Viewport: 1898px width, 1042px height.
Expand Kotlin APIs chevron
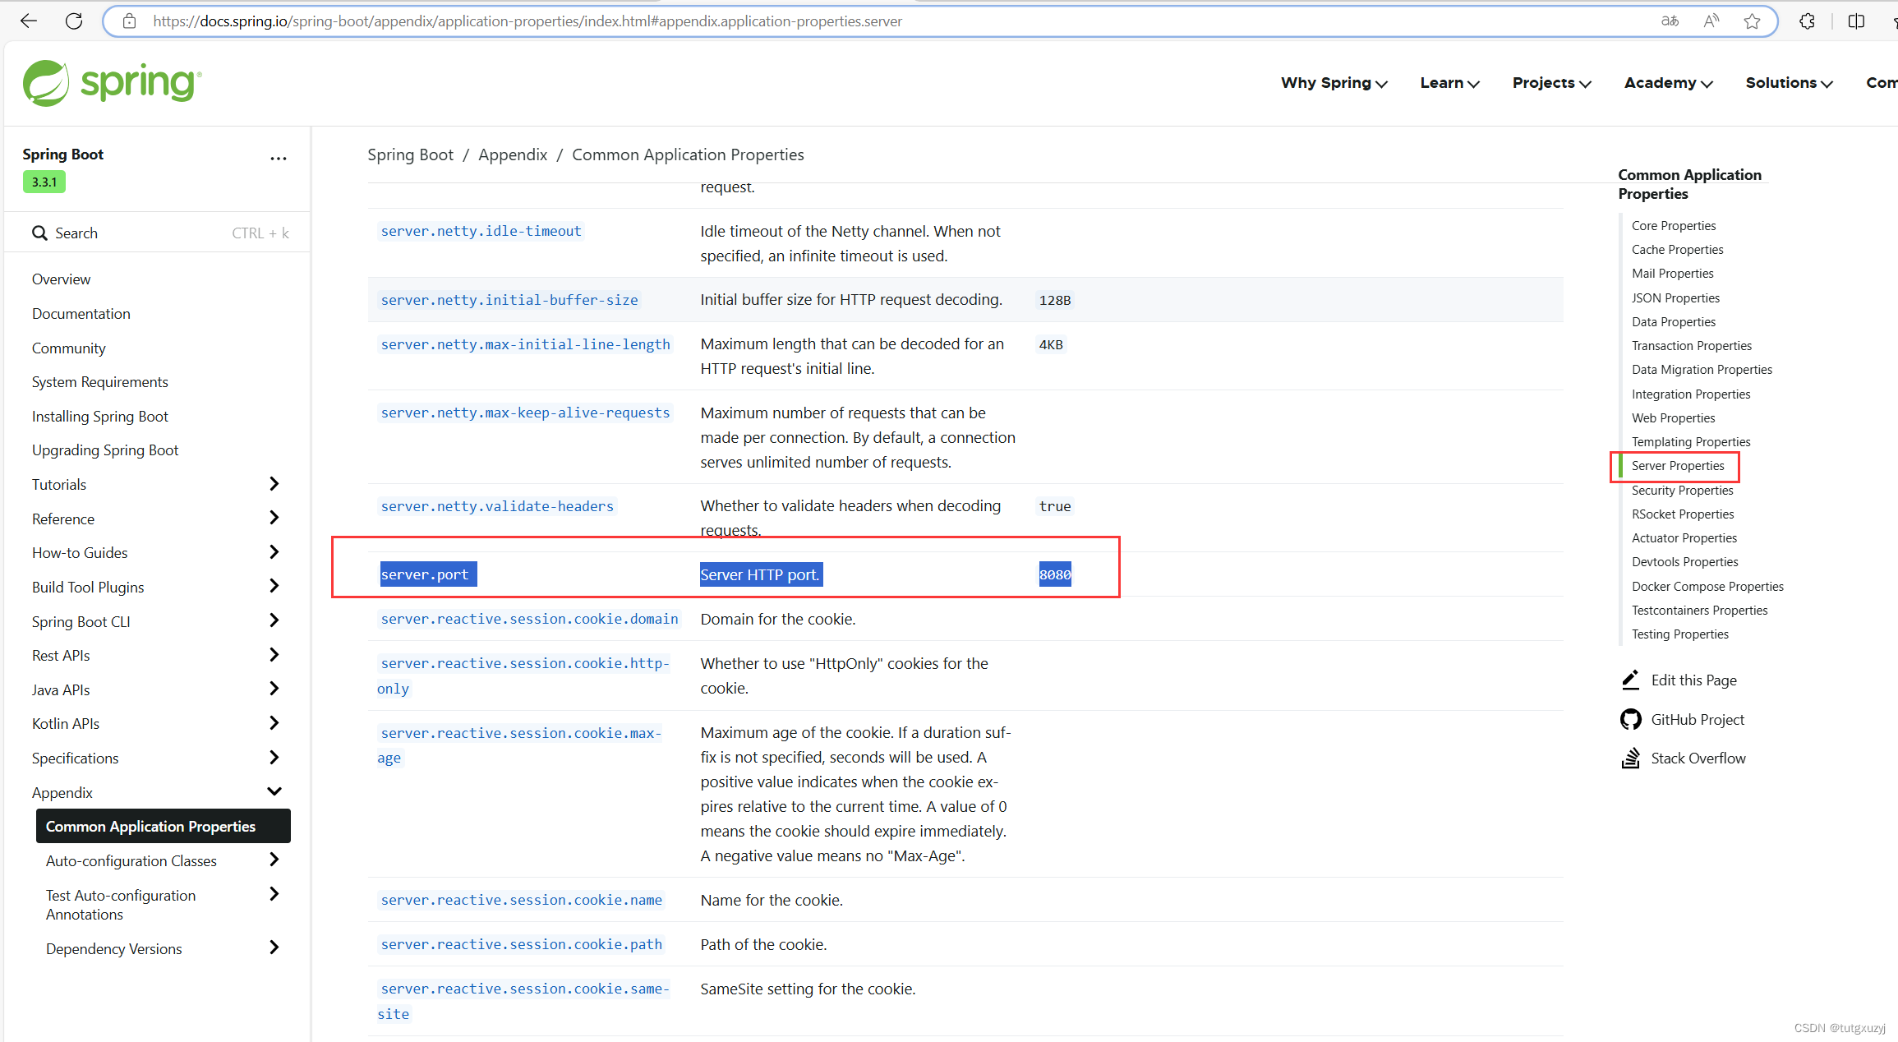(x=274, y=723)
